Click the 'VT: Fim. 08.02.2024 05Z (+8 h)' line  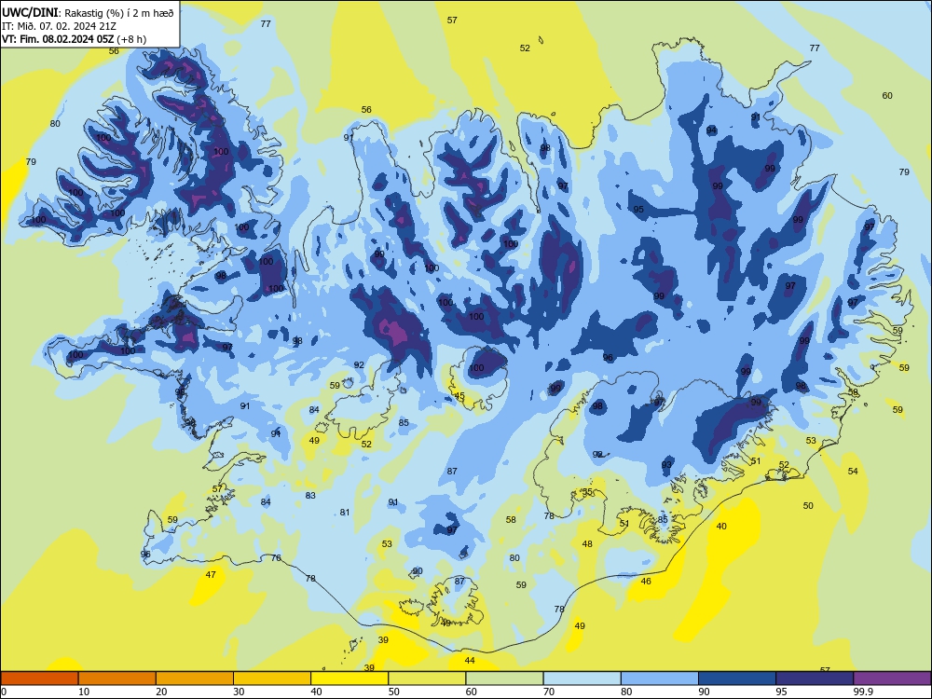tap(74, 39)
